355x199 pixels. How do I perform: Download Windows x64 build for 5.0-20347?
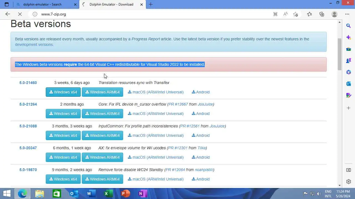pyautogui.click(x=63, y=157)
